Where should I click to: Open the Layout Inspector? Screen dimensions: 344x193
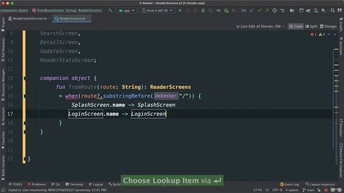point(320,184)
